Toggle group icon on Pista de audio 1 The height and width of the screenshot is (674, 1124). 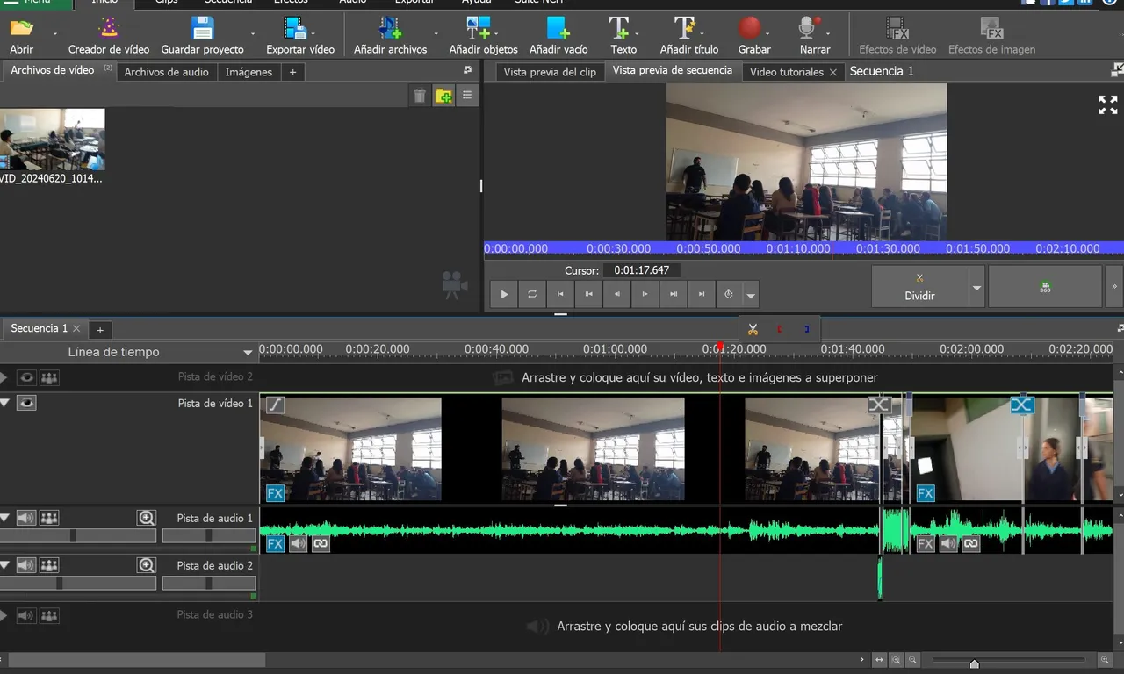pyautogui.click(x=49, y=518)
